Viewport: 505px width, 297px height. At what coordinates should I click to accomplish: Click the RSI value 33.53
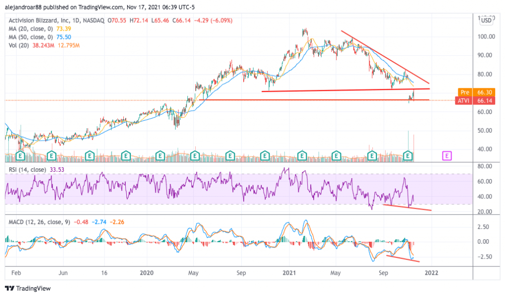(57, 169)
